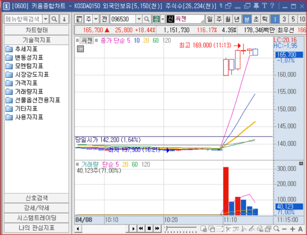
Task: Click the rewind button in replay controls
Action: [141, 228]
